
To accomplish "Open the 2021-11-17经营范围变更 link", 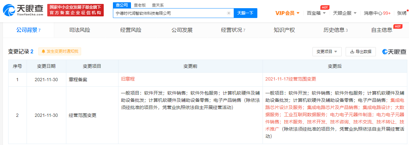I will point(291,79).
